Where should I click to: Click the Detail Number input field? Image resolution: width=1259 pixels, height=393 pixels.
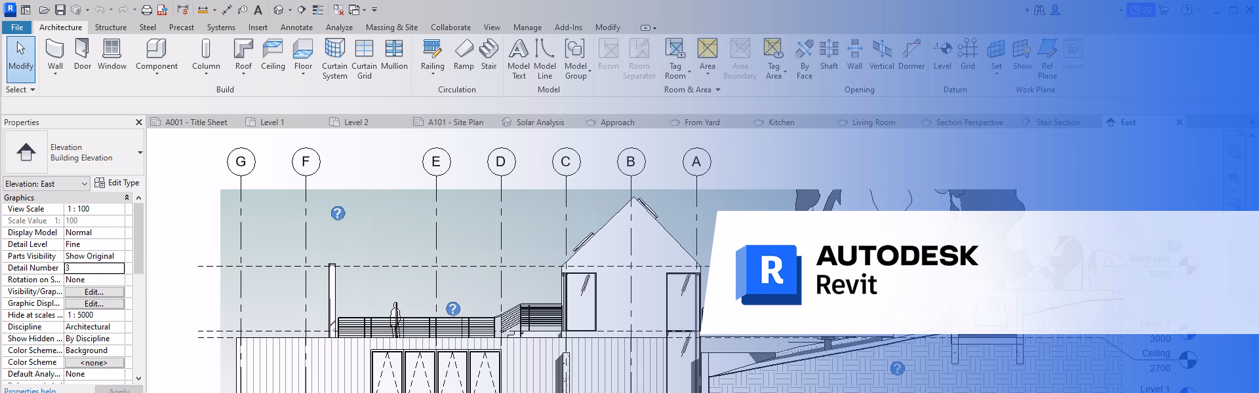(x=94, y=268)
